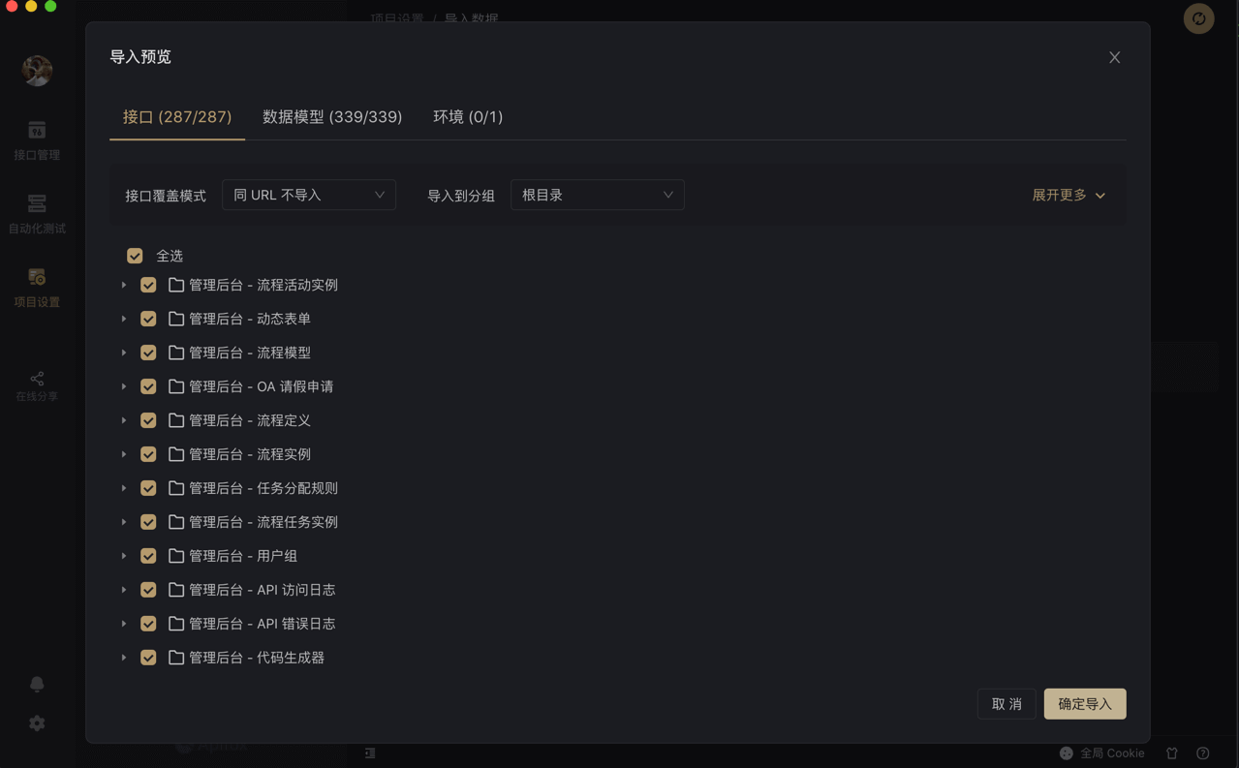Screen dimensions: 1239x768
Task: Switch to the 数据模型 tab
Action: (x=332, y=116)
